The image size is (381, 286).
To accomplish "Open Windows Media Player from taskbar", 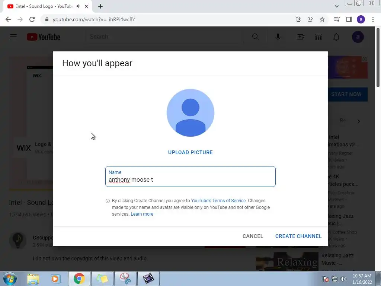I will [56, 279].
